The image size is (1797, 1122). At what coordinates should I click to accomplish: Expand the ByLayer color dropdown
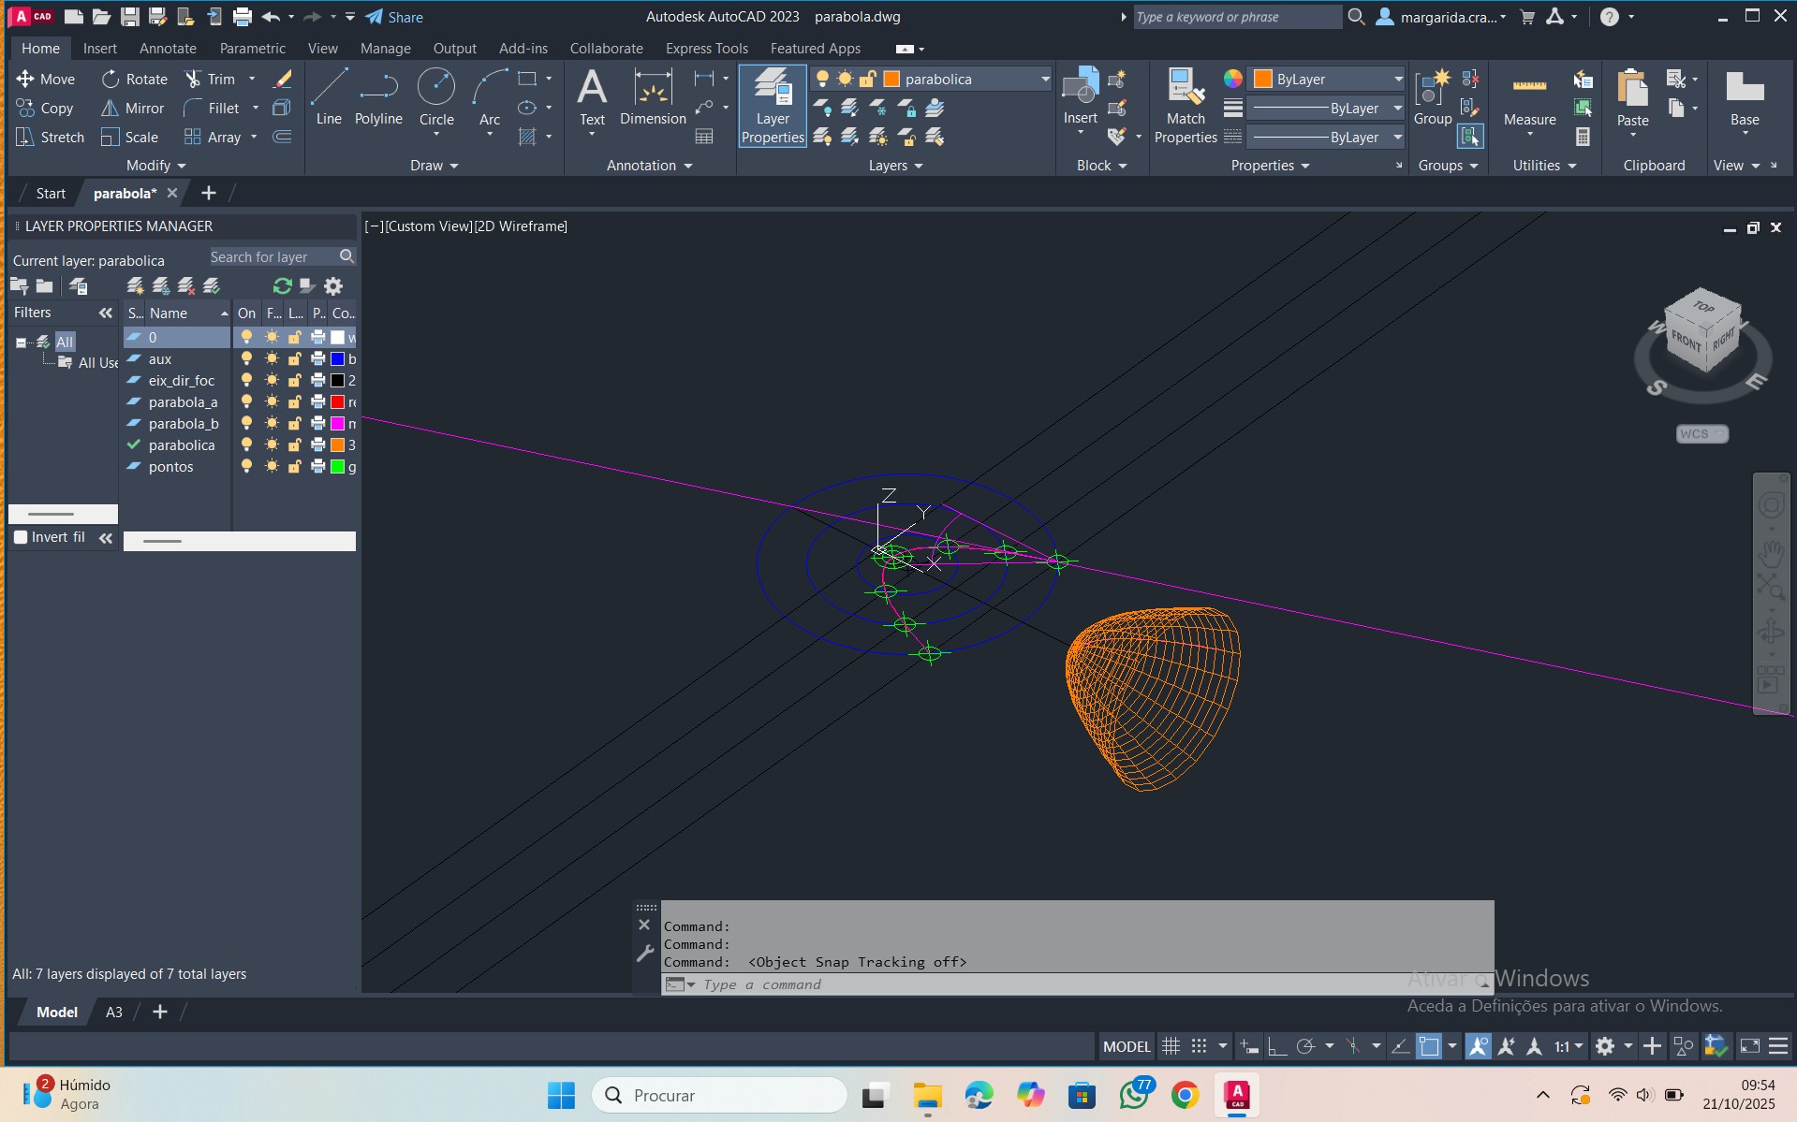[1397, 80]
